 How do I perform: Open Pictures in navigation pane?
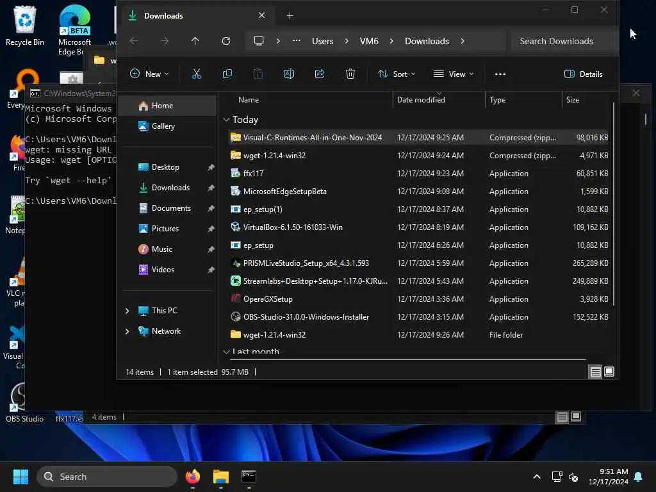point(167,229)
